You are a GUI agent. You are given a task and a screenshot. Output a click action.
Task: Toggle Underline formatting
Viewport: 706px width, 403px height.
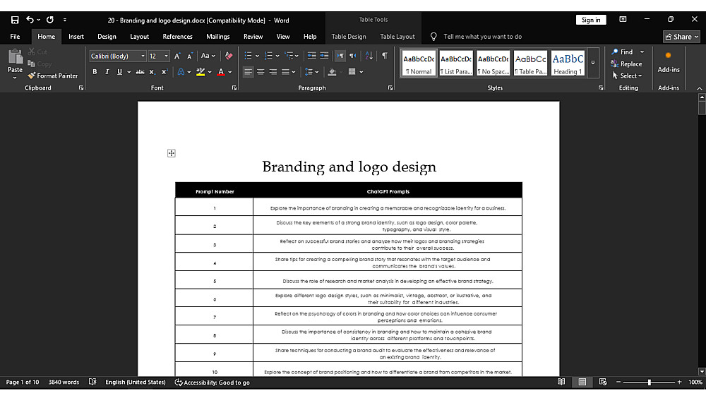[119, 71]
